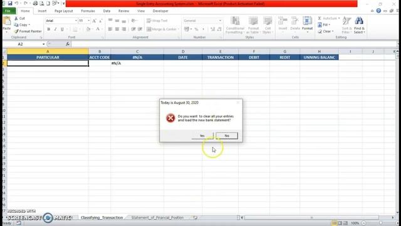Image resolution: width=401 pixels, height=226 pixels.
Task: Select the TRANSACTION header cell
Action: (x=220, y=57)
